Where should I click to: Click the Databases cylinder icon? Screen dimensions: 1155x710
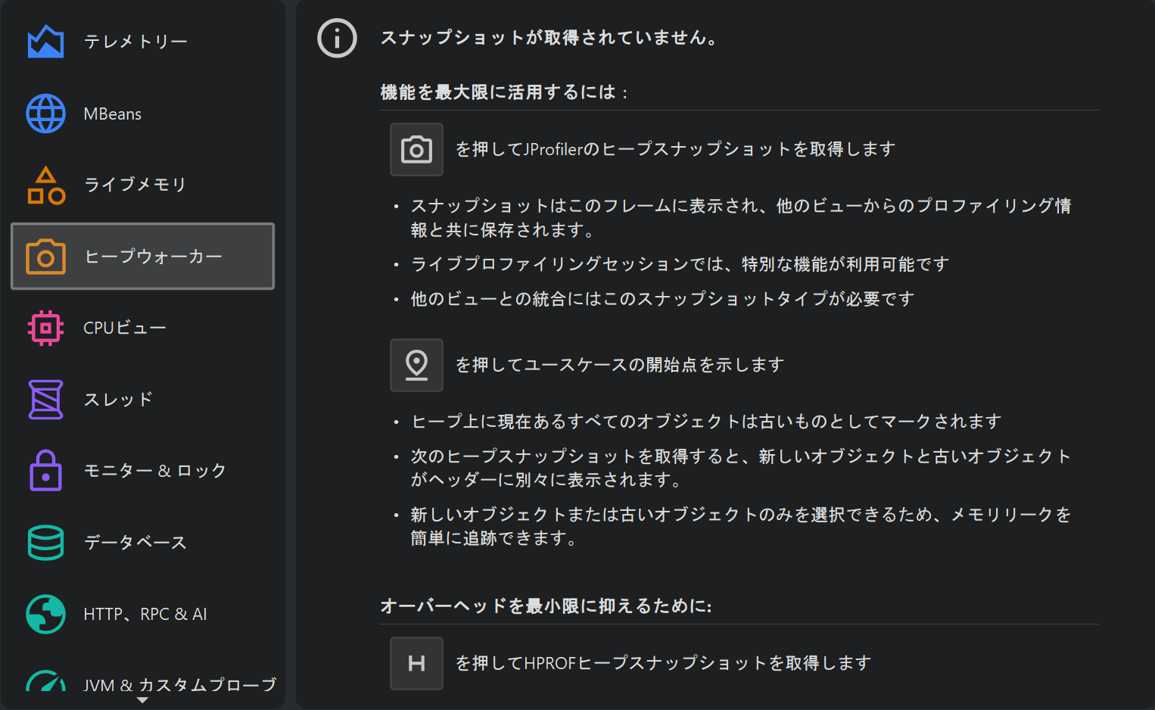coord(45,542)
